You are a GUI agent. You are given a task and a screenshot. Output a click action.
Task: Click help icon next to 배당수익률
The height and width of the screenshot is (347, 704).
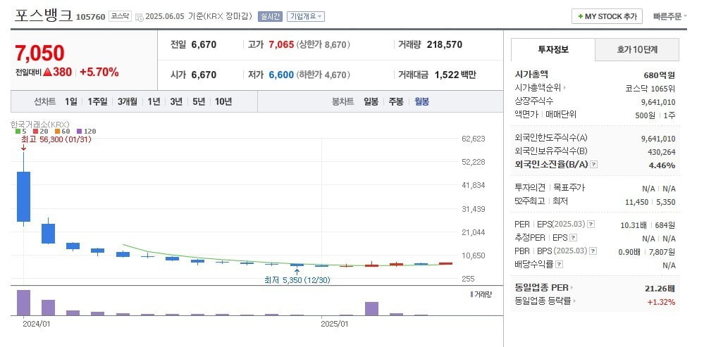click(559, 265)
